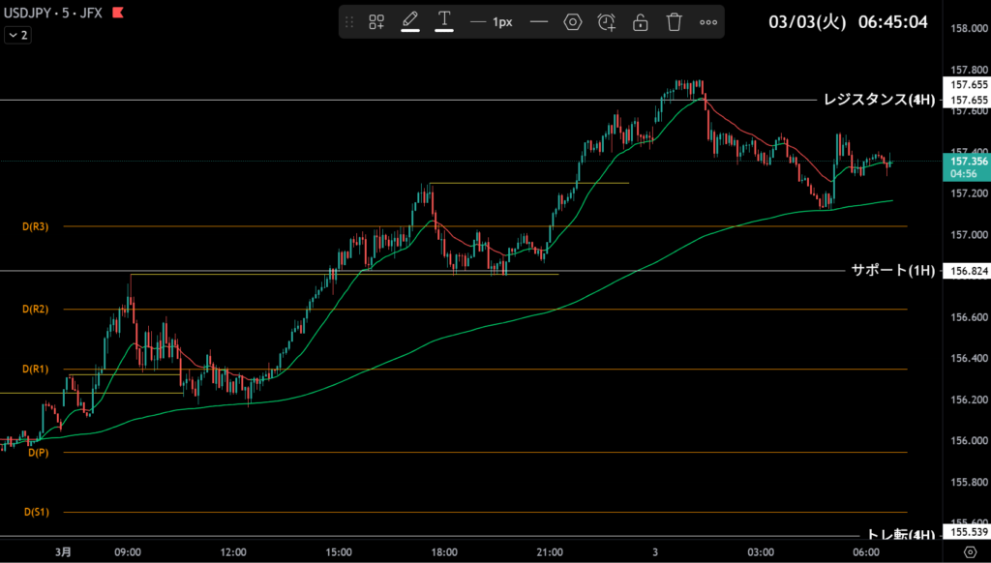The width and height of the screenshot is (991, 563).
Task: Open the three-dot more options menu
Action: click(708, 21)
